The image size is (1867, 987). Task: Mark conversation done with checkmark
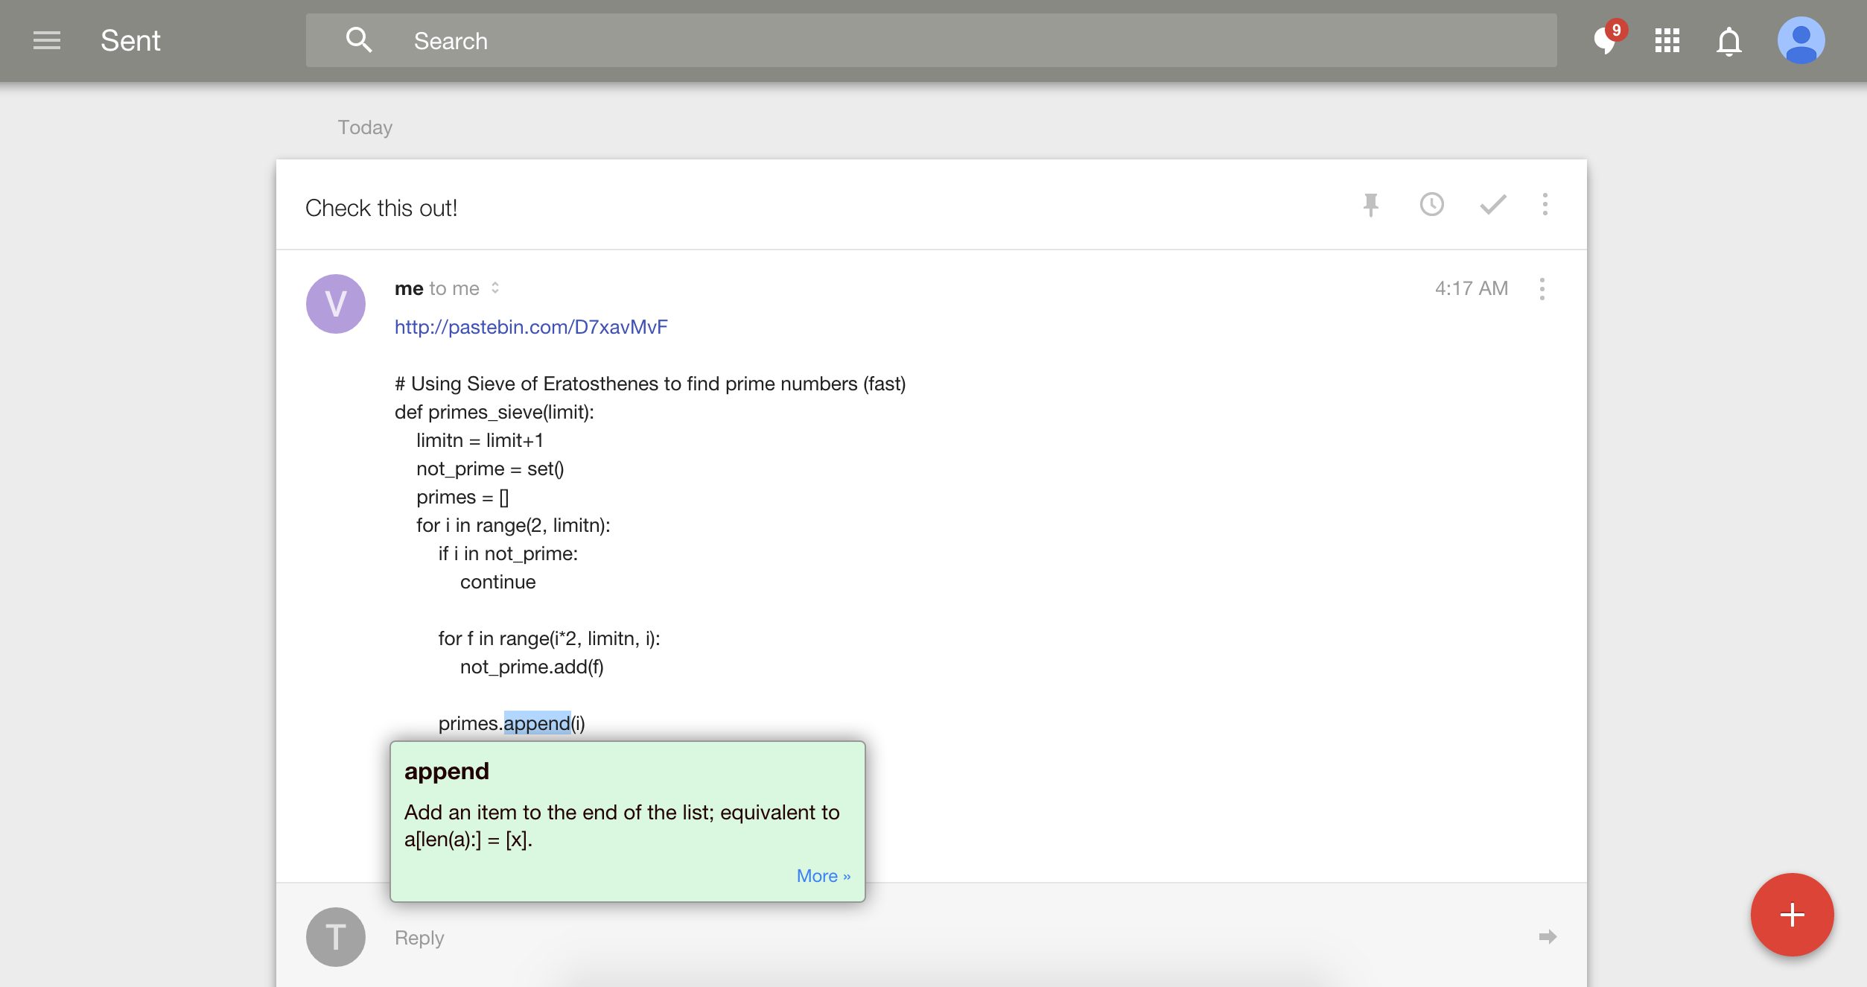pyautogui.click(x=1492, y=205)
